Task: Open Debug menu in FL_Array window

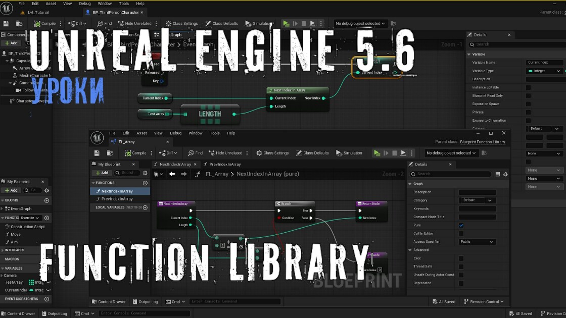Action: tap(175, 133)
